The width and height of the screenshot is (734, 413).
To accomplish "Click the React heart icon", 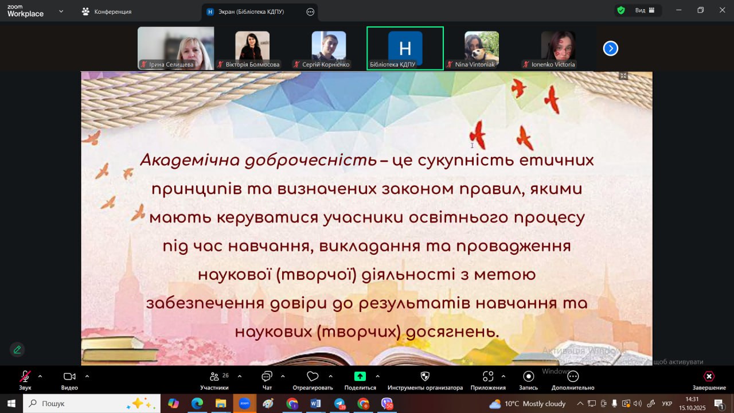I will tap(313, 377).
